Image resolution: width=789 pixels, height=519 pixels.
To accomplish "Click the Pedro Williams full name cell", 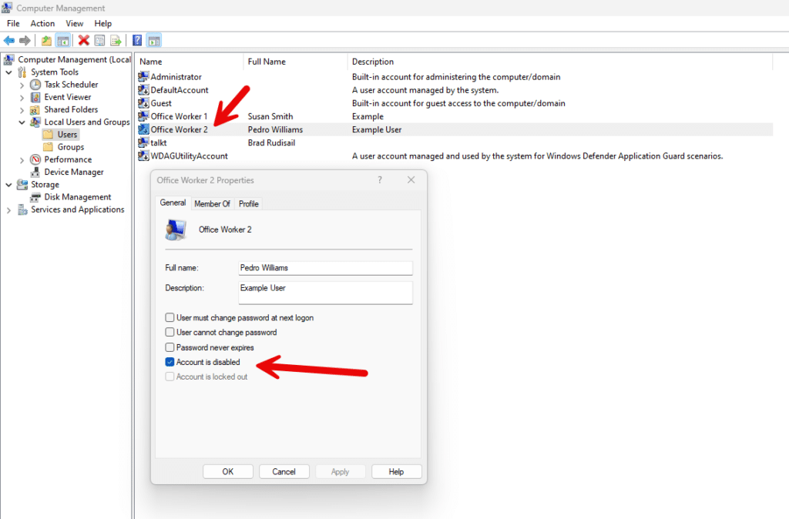I will [x=275, y=129].
